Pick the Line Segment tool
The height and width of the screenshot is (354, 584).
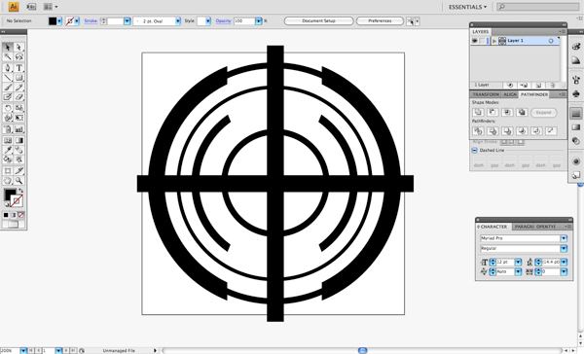[x=8, y=78]
